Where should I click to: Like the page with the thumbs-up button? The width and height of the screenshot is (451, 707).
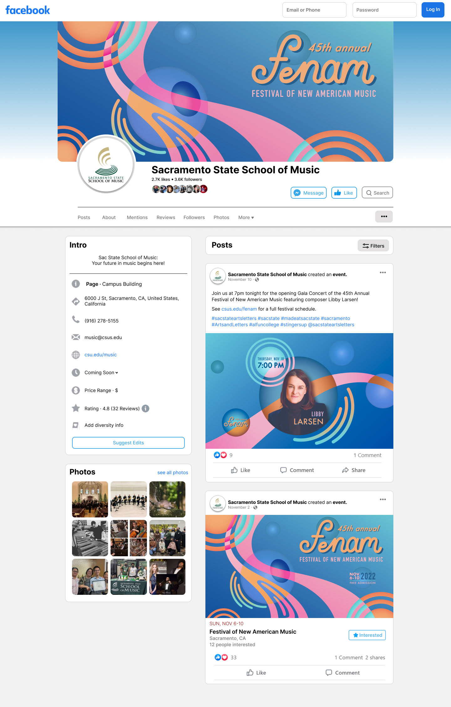click(x=344, y=193)
